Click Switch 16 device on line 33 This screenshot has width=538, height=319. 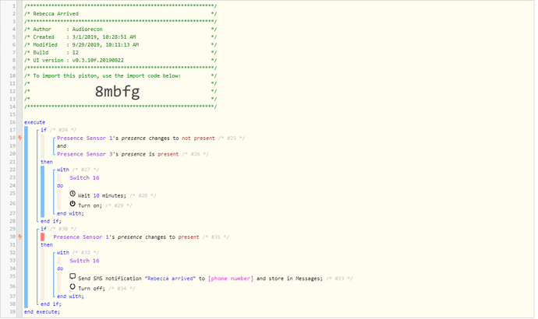[x=84, y=261]
